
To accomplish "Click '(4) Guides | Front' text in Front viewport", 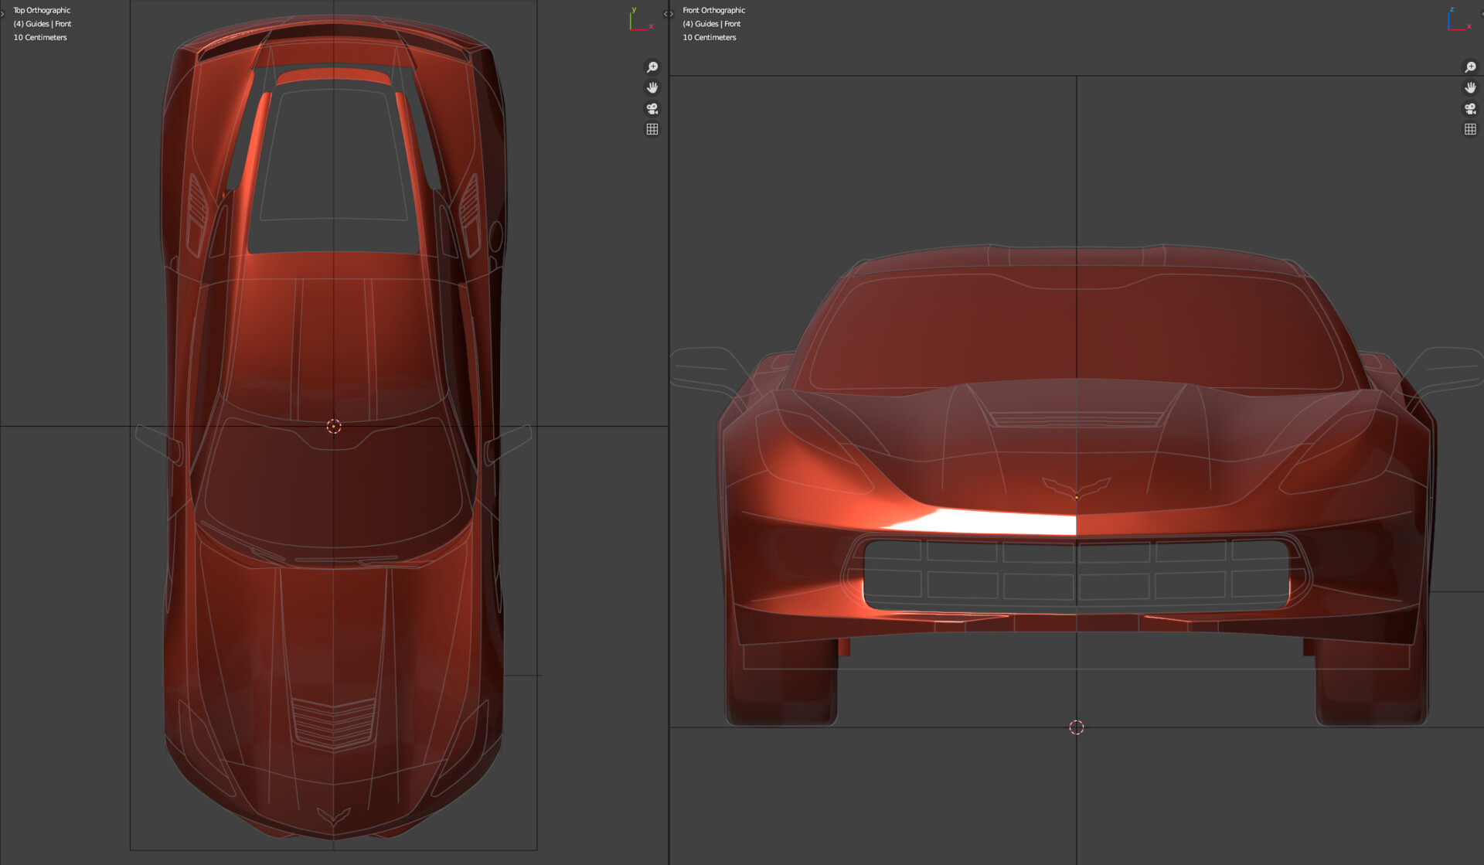I will click(712, 24).
